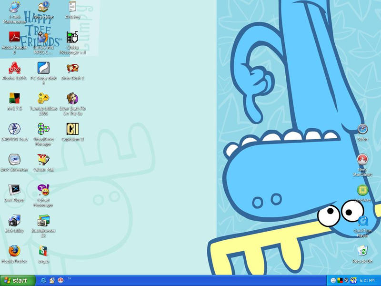Select the Capitalism II game icon
The height and width of the screenshot is (286, 381).
[x=72, y=129]
